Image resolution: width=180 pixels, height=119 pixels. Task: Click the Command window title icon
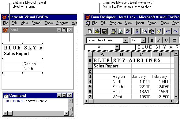[x=6, y=96]
